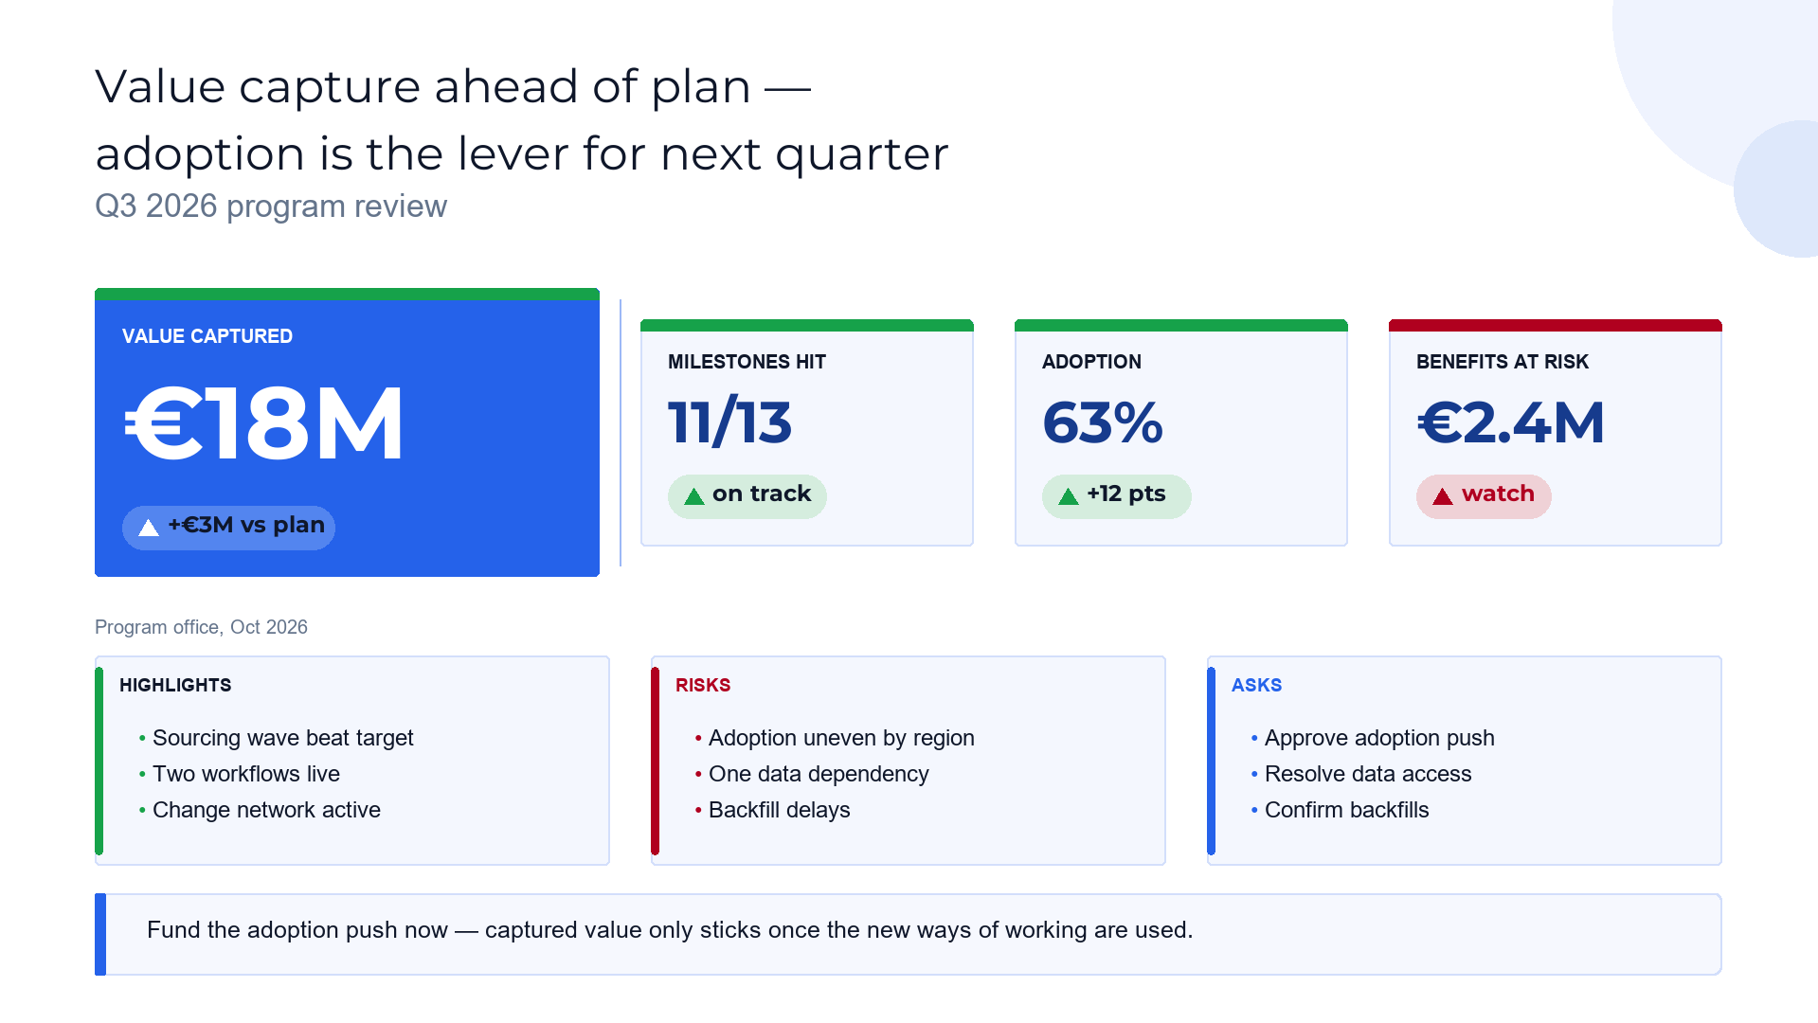Click the 11/13 milestones figure
The height and width of the screenshot is (1023, 1818).
click(729, 422)
